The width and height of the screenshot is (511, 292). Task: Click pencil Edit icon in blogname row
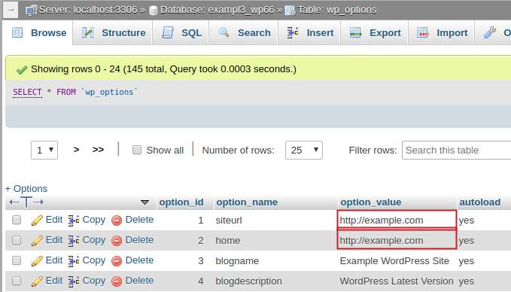(x=37, y=261)
